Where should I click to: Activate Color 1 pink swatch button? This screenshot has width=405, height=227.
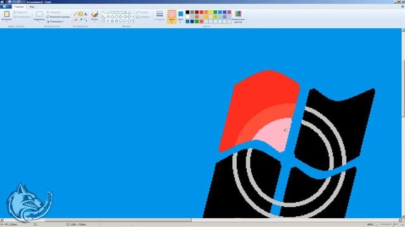click(171, 17)
